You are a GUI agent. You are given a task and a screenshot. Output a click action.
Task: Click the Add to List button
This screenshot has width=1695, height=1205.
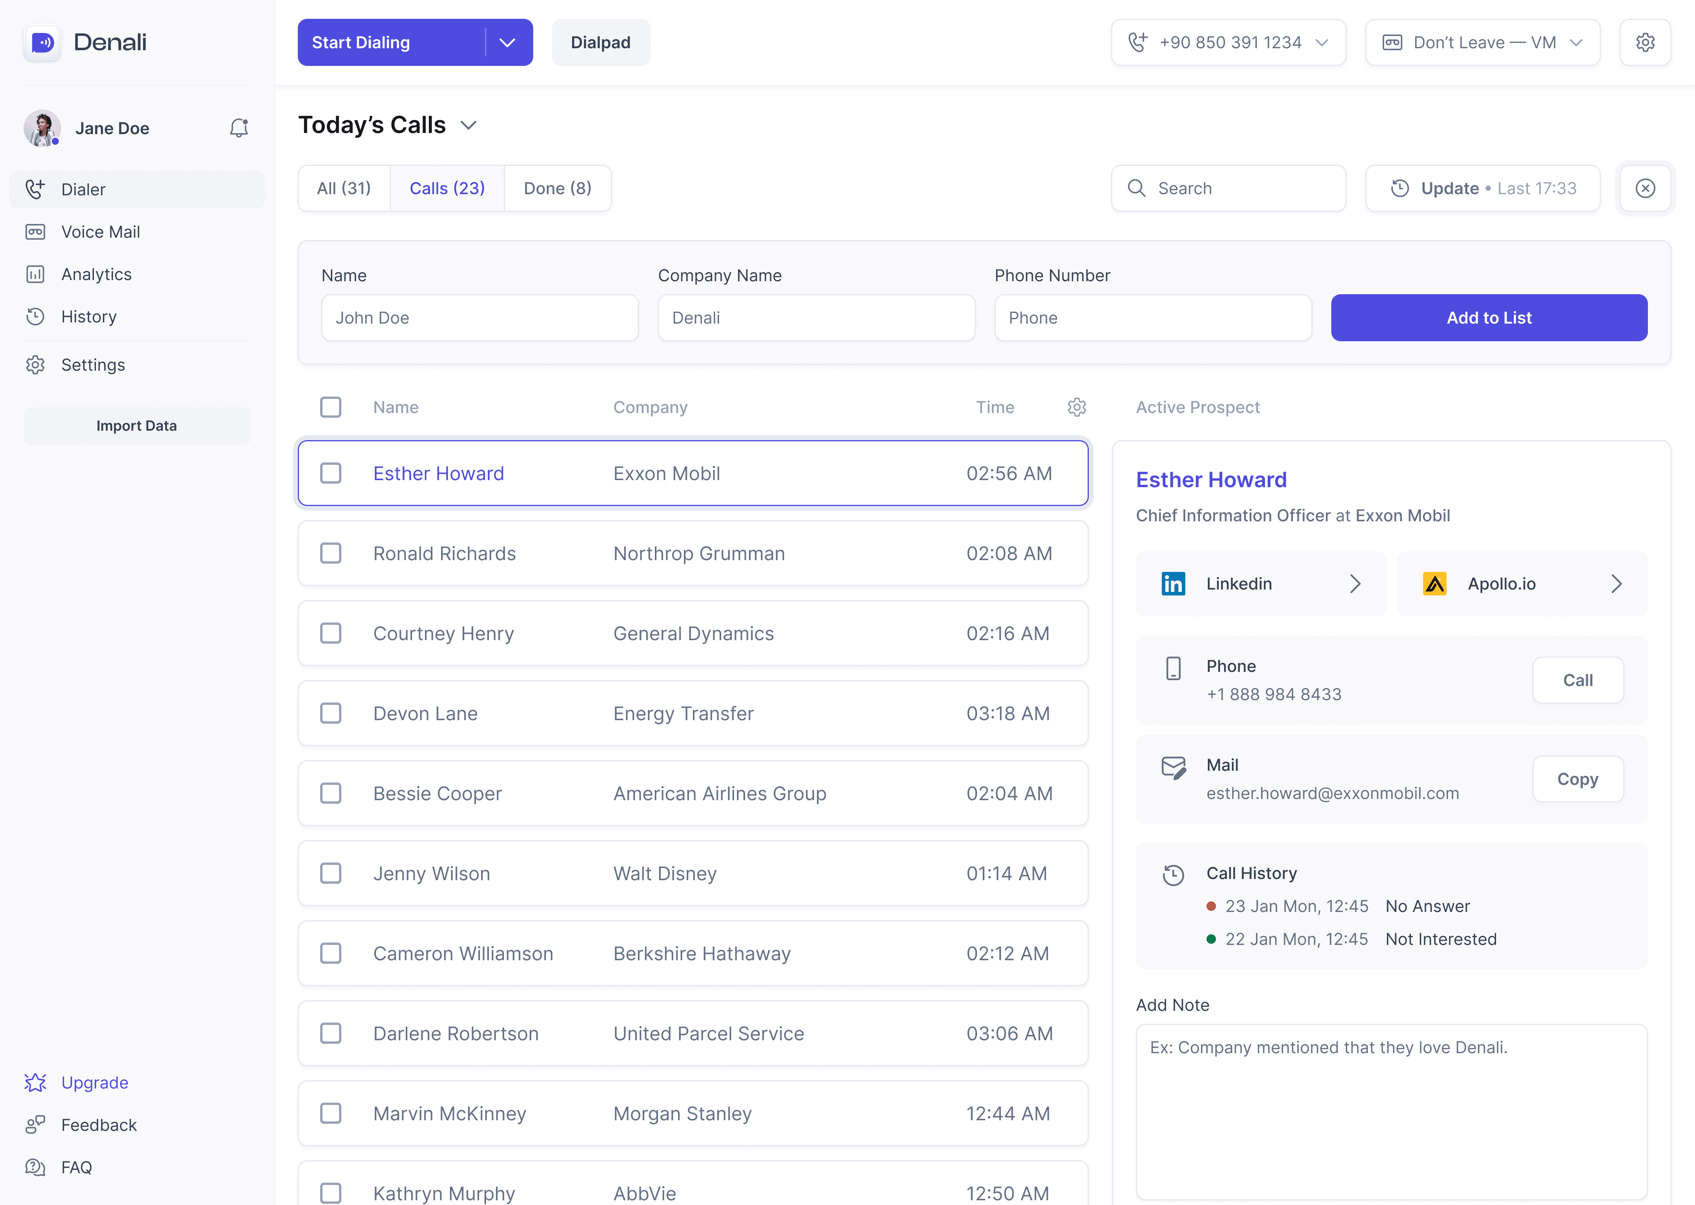click(x=1489, y=319)
